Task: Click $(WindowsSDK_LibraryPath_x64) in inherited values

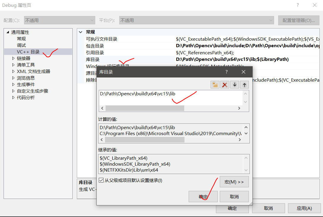Action: 135,164
